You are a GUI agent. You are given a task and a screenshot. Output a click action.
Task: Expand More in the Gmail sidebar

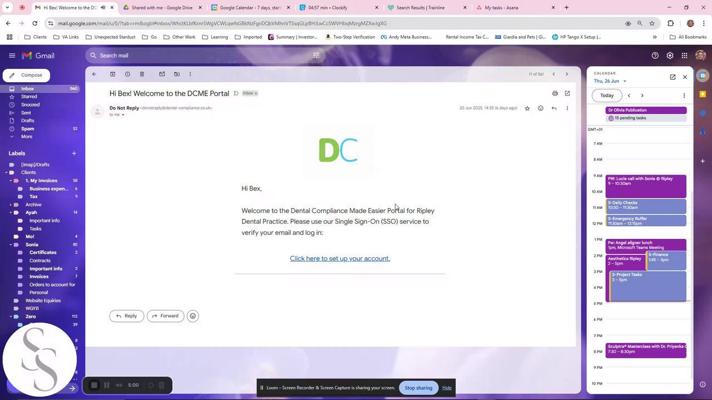(27, 137)
